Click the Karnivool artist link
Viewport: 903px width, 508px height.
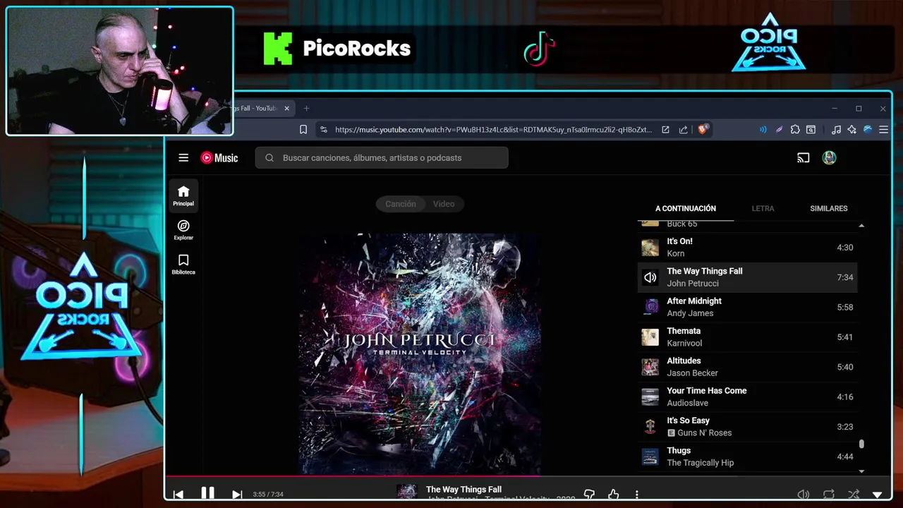[x=684, y=344]
